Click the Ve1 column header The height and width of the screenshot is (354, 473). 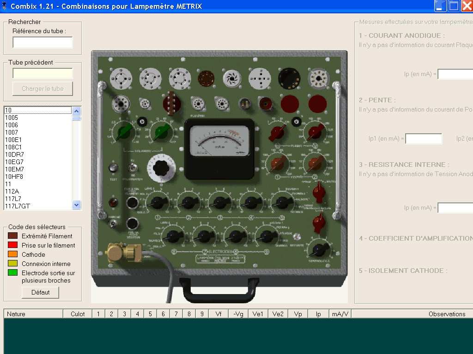[258, 314]
